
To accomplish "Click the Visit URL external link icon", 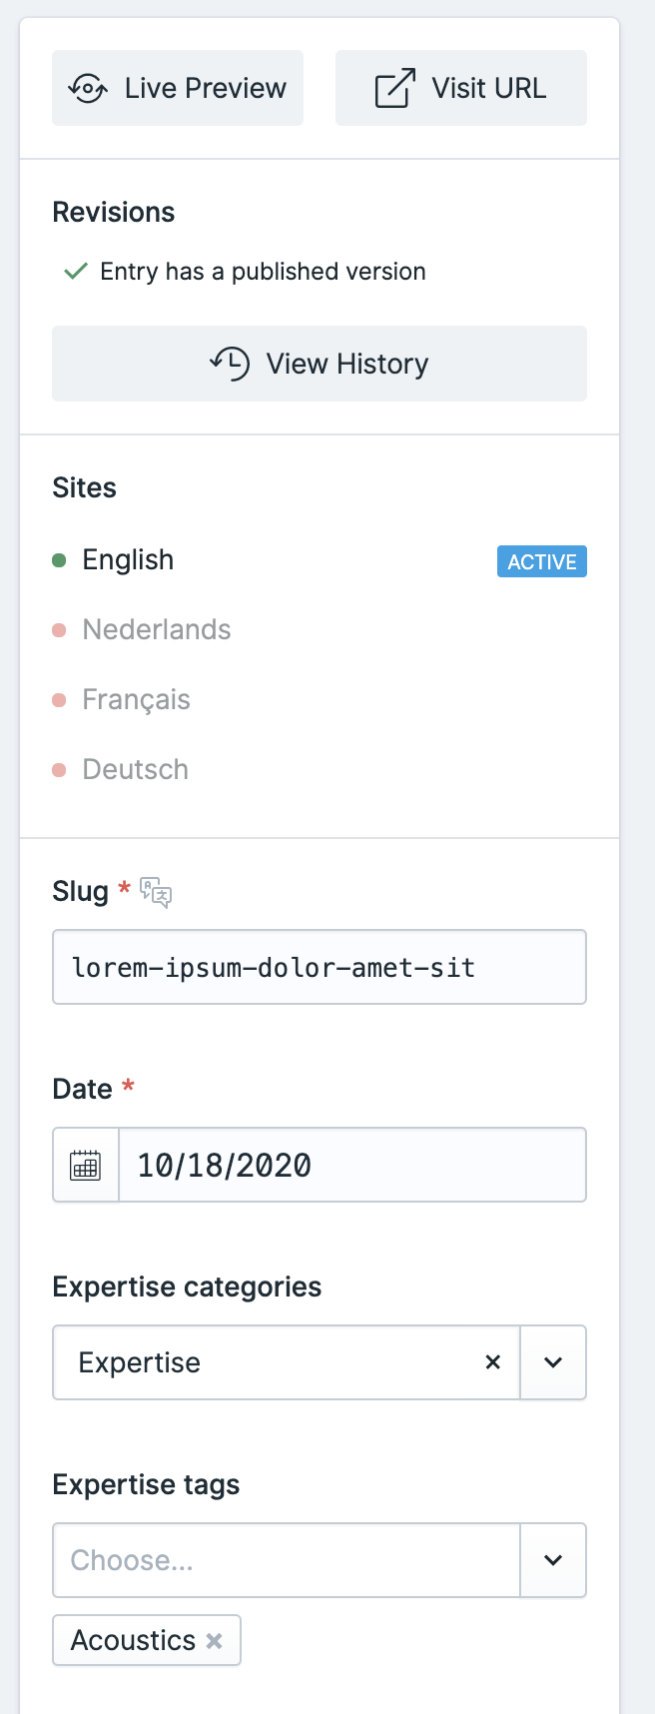I will coord(394,88).
